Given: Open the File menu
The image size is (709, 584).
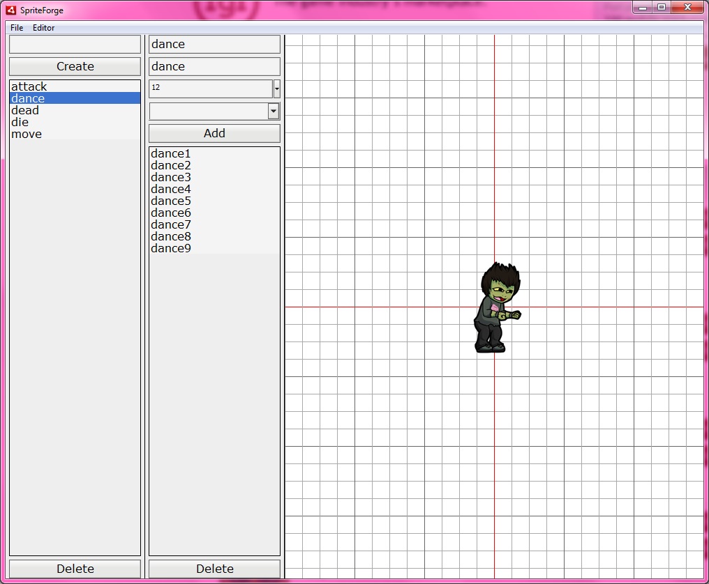Looking at the screenshot, I should point(17,28).
